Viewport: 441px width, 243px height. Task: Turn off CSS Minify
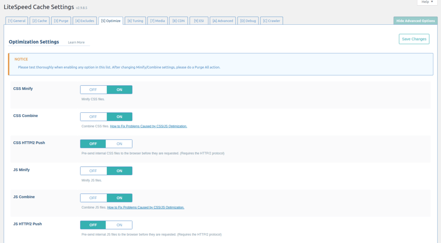(x=94, y=90)
